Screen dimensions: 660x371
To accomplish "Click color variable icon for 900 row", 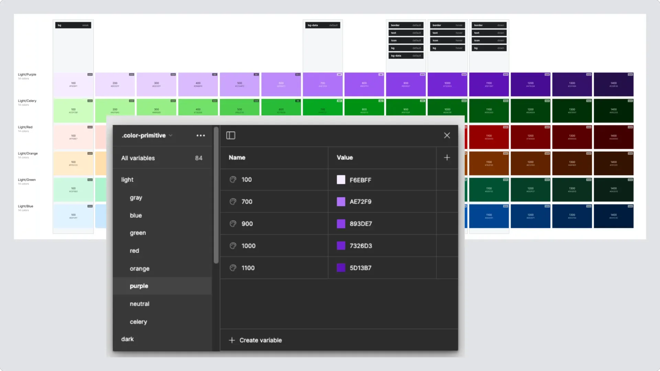I will [x=233, y=224].
